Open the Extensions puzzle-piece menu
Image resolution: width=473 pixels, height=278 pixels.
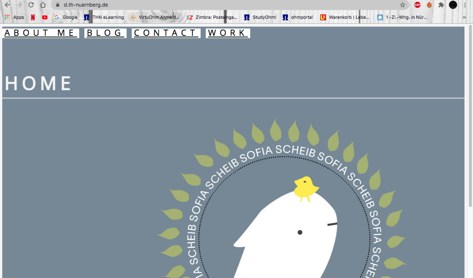pyautogui.click(x=441, y=5)
